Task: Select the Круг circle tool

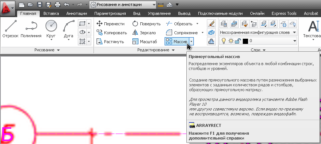Action: click(x=51, y=30)
